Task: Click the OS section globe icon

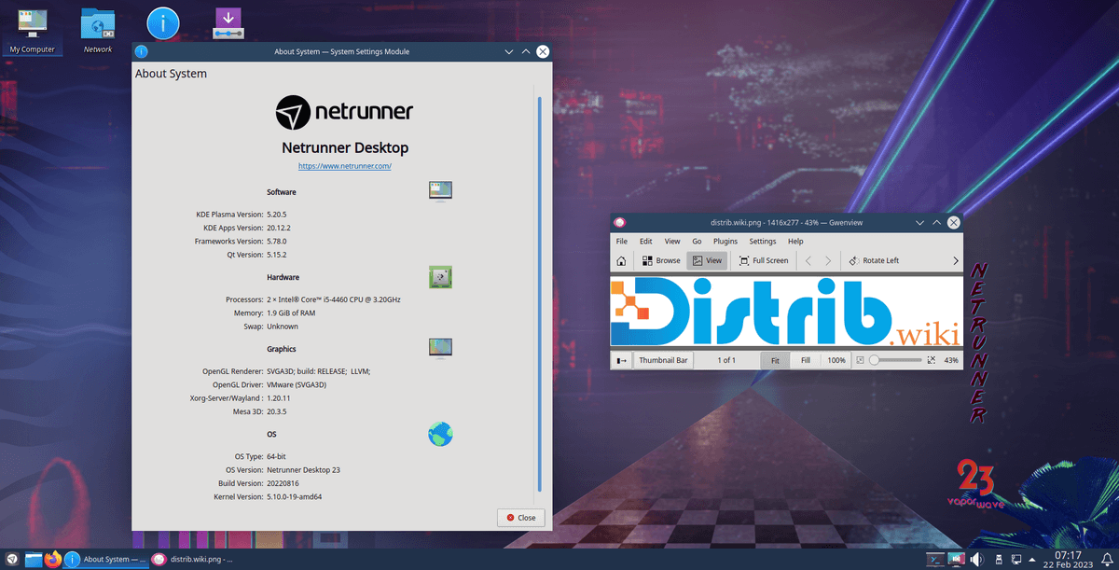Action: click(x=440, y=434)
